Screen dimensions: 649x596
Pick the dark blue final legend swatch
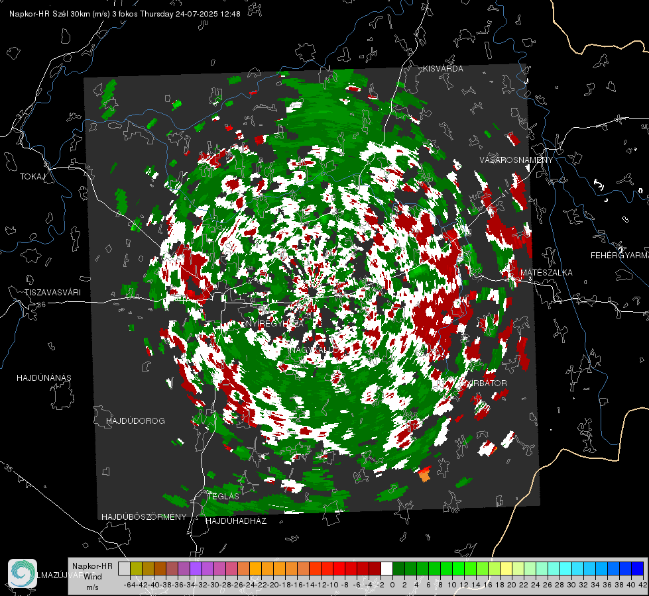[638, 568]
